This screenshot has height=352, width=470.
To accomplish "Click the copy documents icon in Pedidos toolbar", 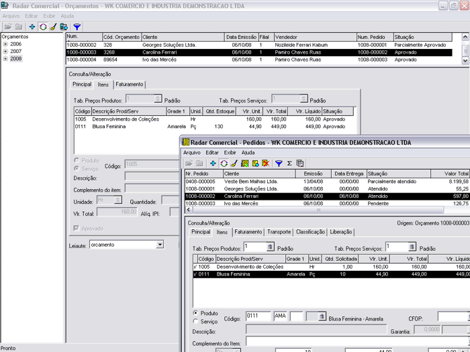I will pyautogui.click(x=300, y=164).
